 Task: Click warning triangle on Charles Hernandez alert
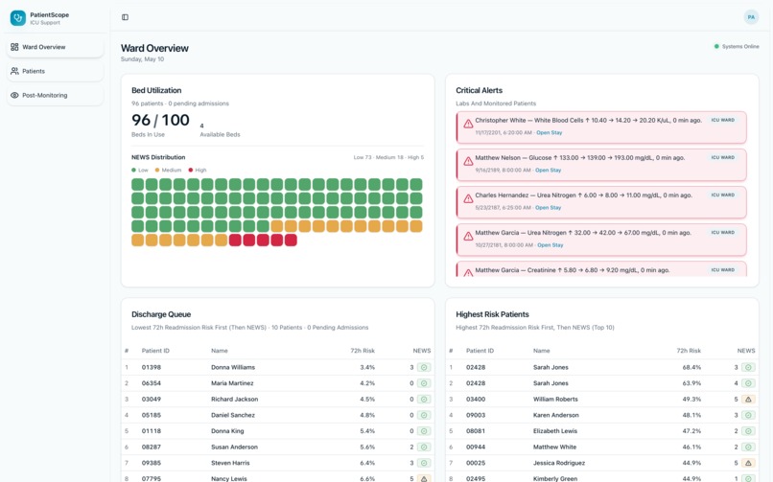point(468,199)
